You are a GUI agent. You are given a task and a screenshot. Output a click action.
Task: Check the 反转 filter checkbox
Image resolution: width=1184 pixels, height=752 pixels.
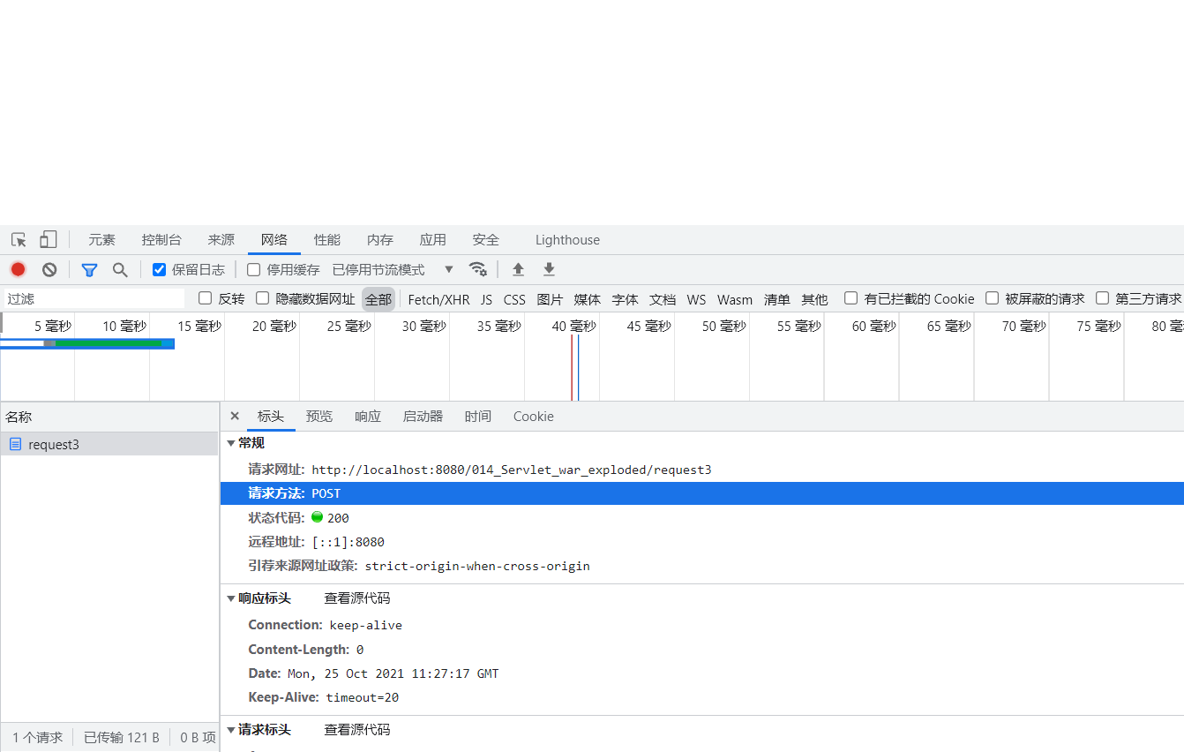[x=205, y=298]
